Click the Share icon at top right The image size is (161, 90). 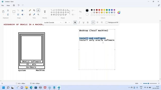tap(159, 5)
